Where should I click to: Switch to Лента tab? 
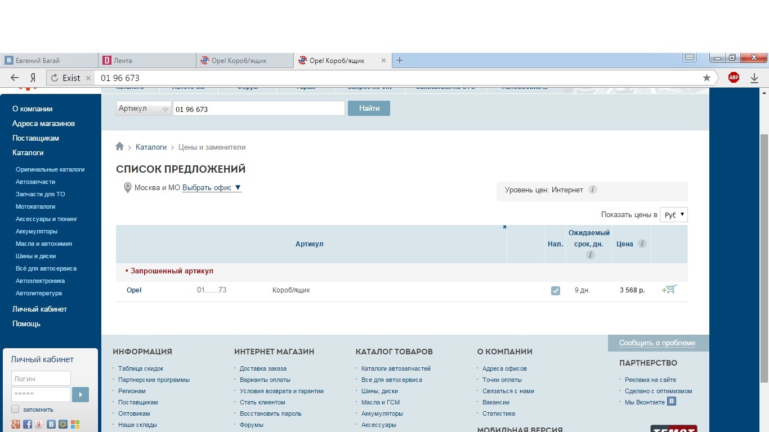(147, 60)
